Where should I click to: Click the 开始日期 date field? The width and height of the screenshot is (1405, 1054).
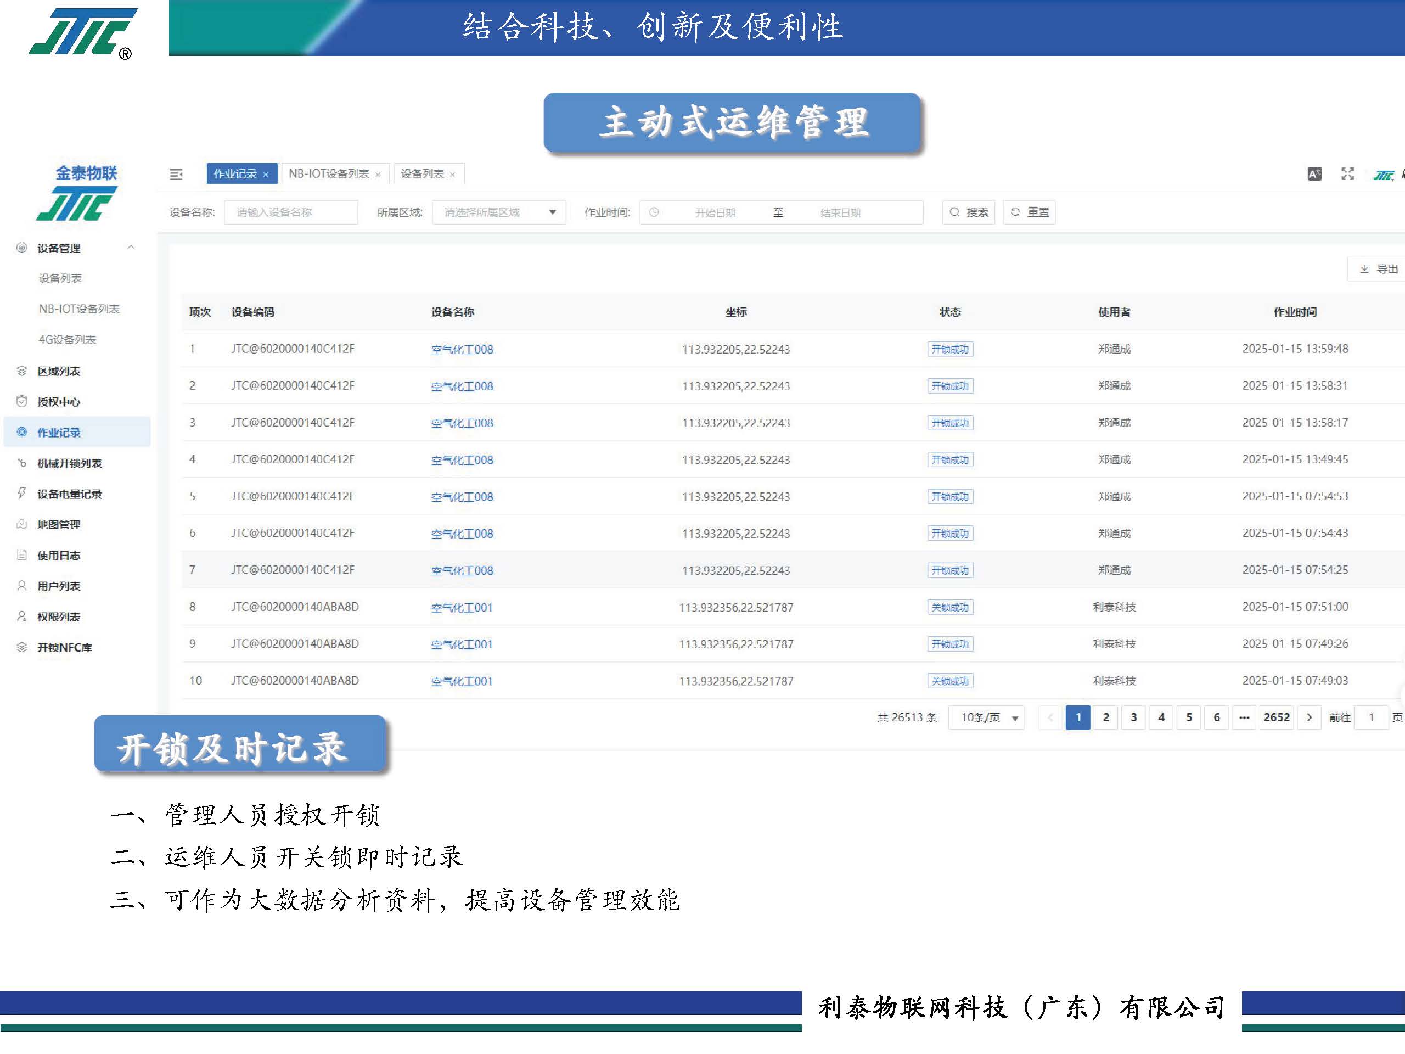[x=715, y=212]
